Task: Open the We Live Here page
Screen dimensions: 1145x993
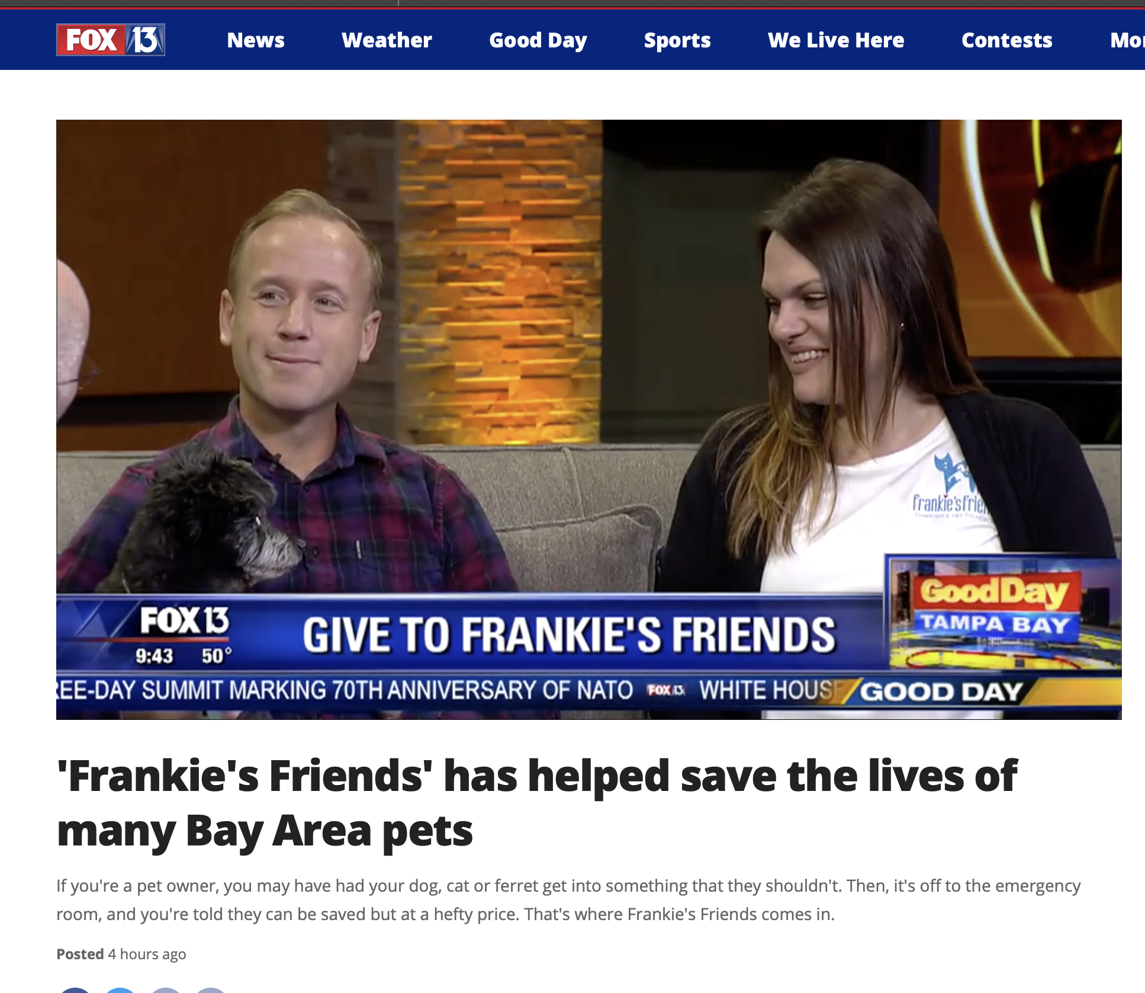Action: click(x=836, y=40)
